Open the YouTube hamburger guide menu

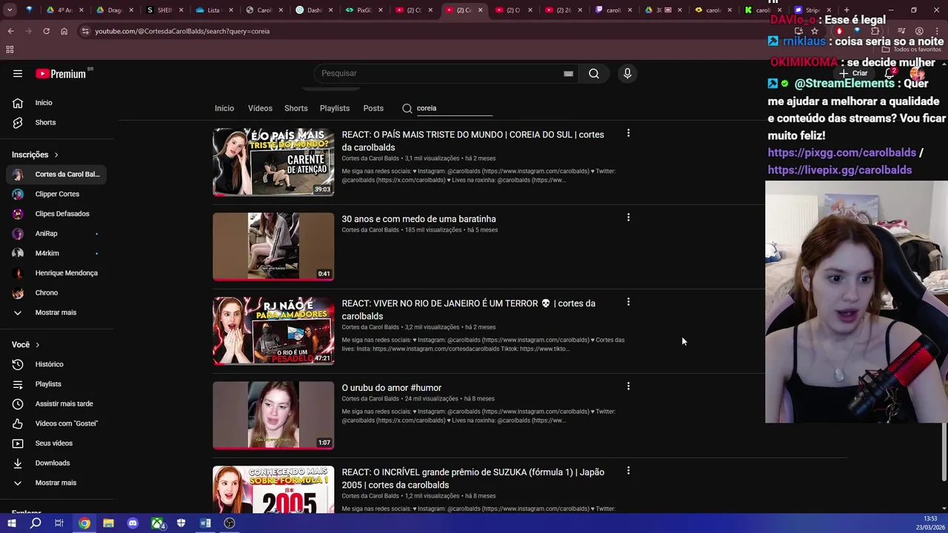[x=18, y=73]
